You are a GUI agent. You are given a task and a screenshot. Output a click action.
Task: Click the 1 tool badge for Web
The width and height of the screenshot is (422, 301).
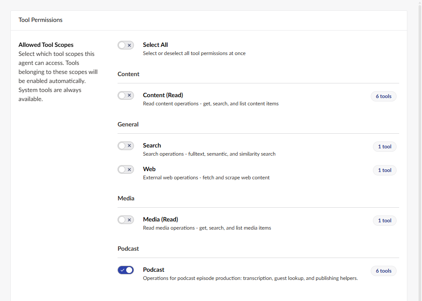[385, 170]
